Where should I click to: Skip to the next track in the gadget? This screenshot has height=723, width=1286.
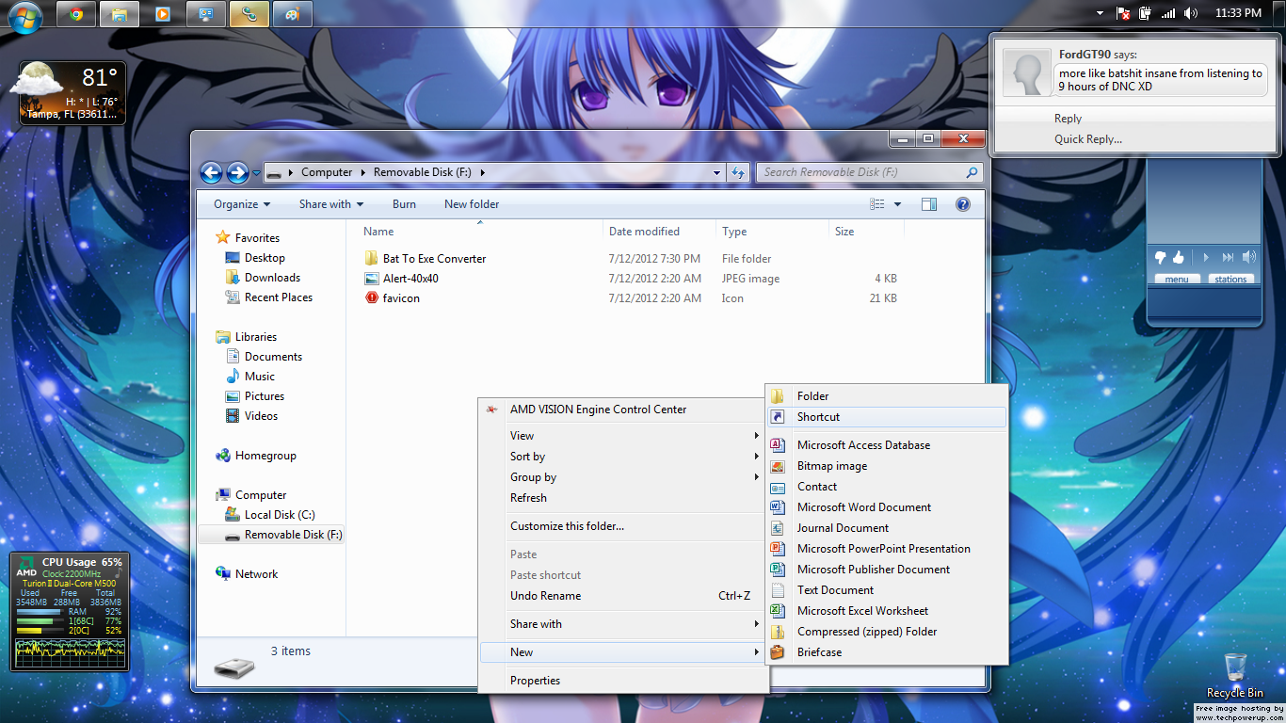click(x=1228, y=257)
